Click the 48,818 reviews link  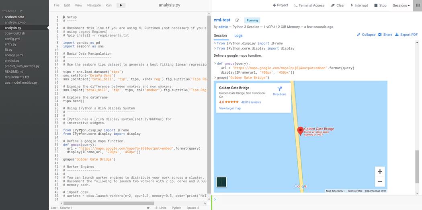pyautogui.click(x=251, y=102)
